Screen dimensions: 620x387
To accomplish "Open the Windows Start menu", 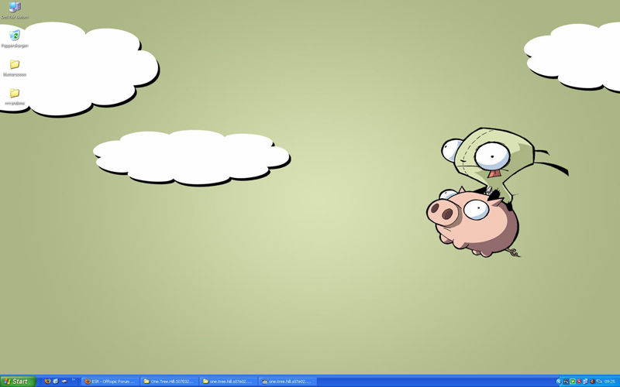I will click(x=17, y=382).
